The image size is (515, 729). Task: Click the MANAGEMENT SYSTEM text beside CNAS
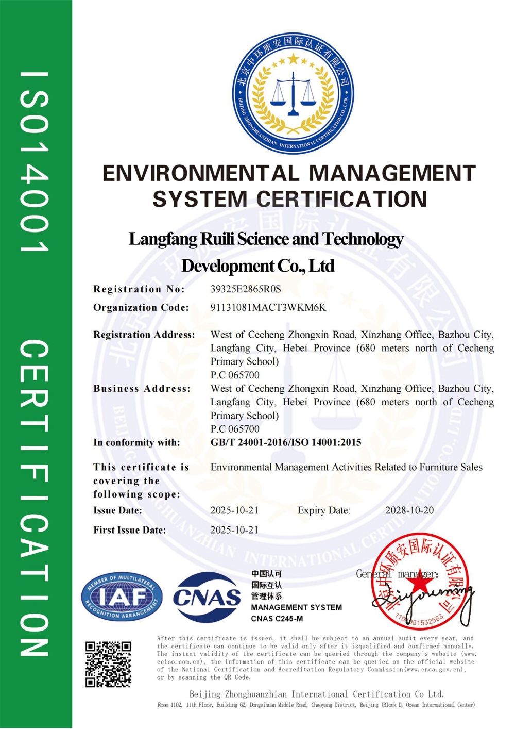[297, 607]
